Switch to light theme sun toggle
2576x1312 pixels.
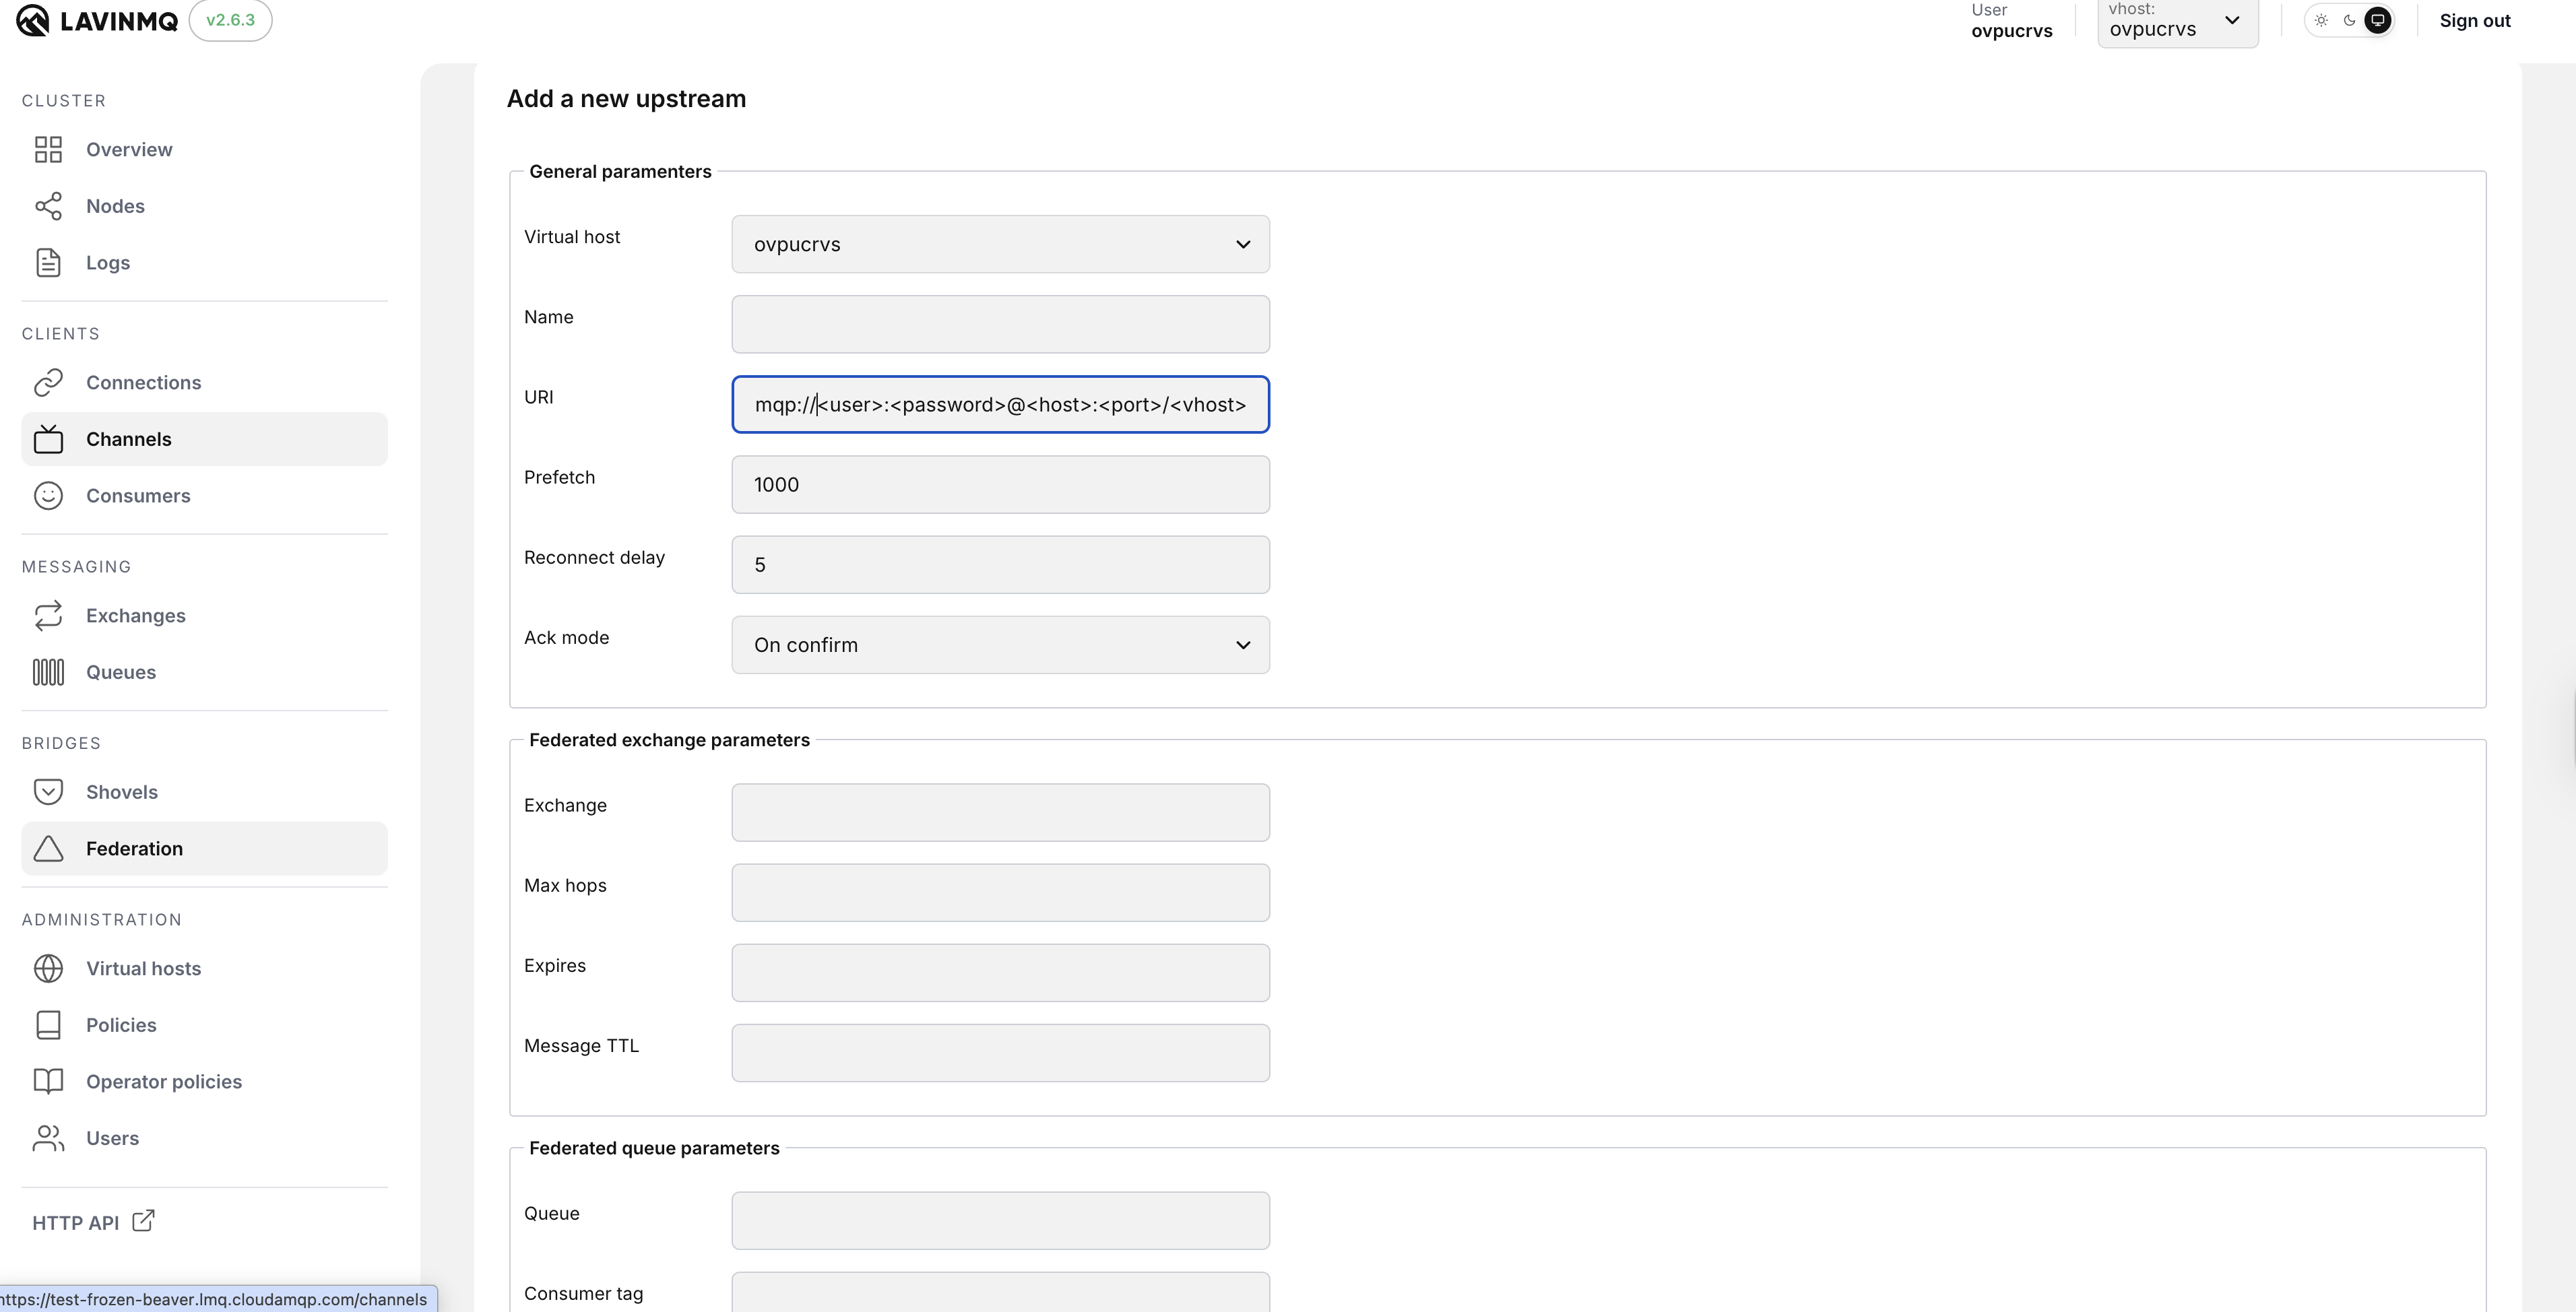[x=2321, y=20]
